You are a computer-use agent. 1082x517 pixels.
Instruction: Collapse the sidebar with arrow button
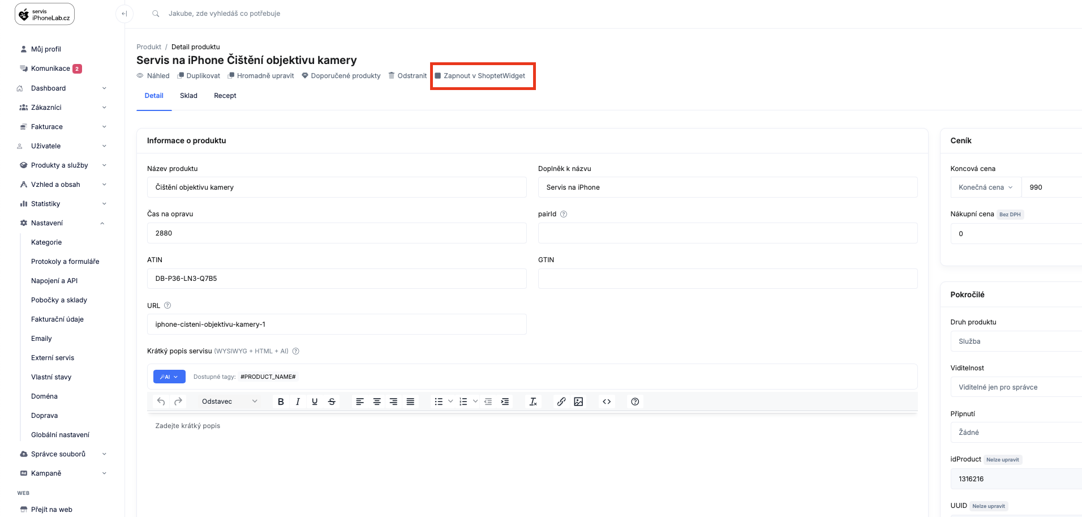(124, 14)
